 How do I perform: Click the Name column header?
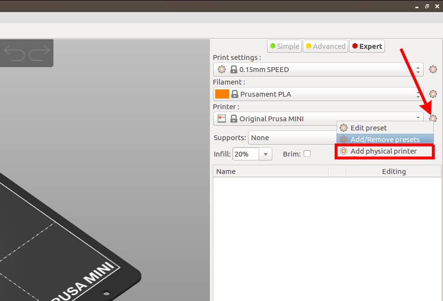[x=271, y=172]
